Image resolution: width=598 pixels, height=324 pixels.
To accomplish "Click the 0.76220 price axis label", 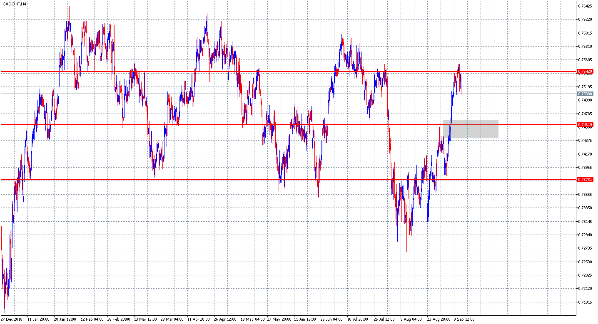I will pos(586,20).
